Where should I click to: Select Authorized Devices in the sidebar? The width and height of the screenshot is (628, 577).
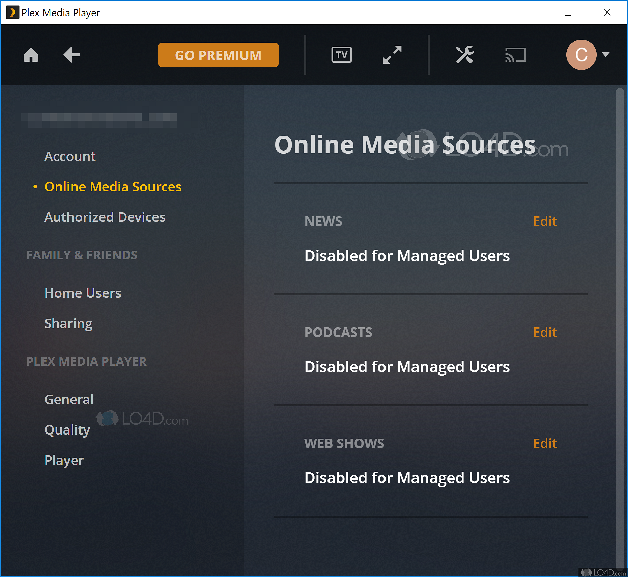pos(105,217)
